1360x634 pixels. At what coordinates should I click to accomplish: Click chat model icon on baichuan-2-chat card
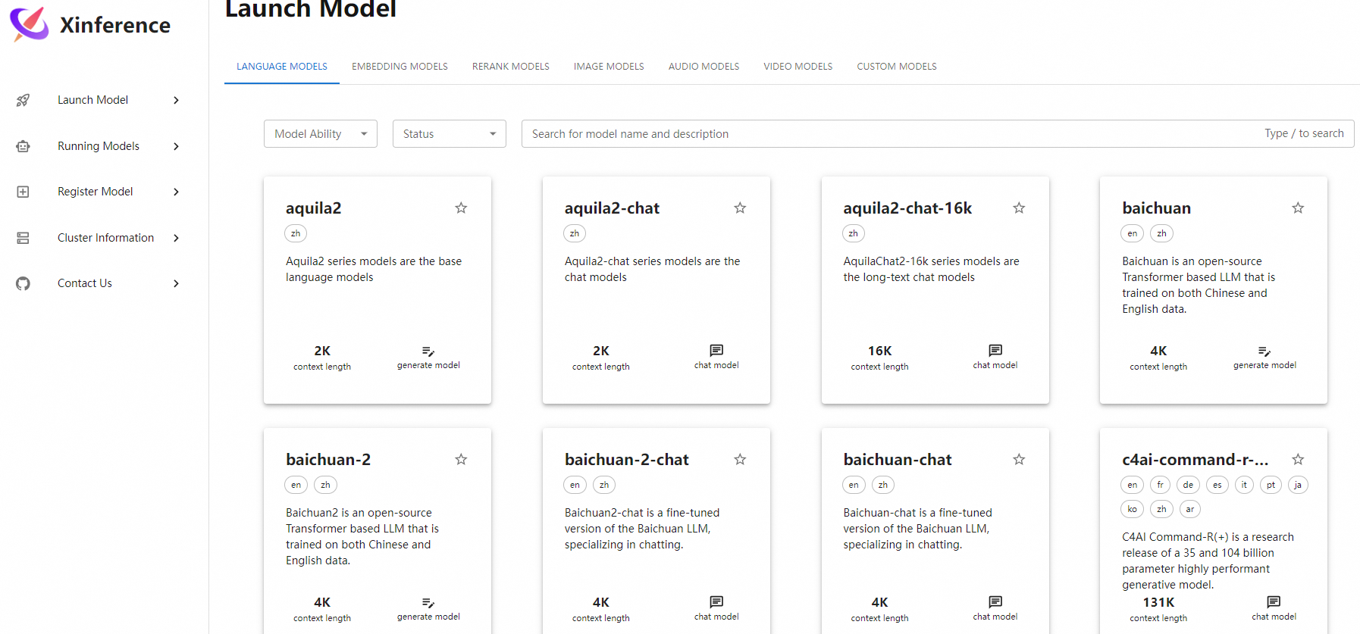(716, 601)
